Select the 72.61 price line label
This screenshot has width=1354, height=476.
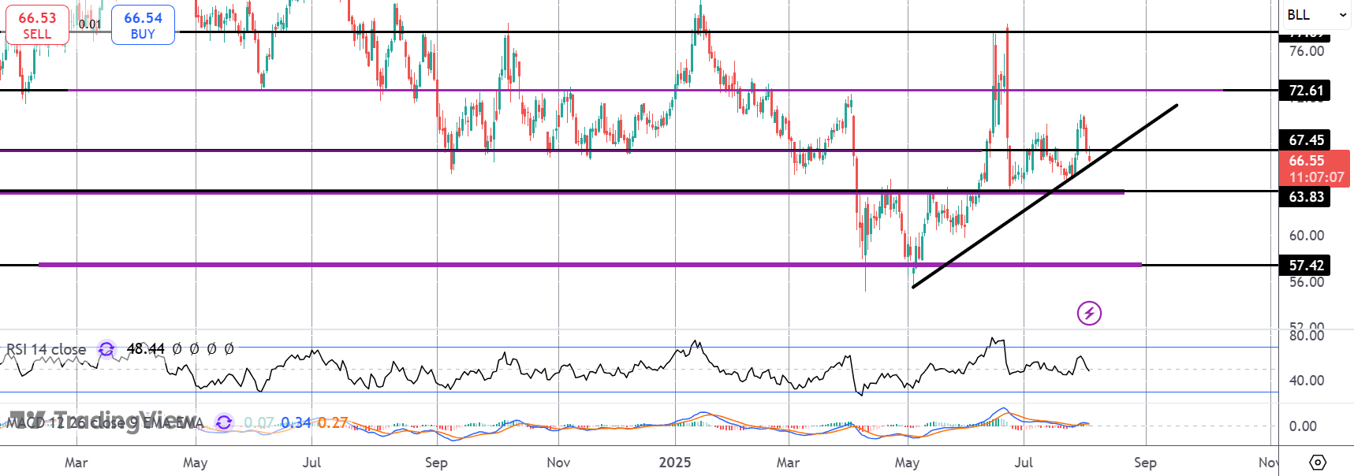(x=1305, y=91)
